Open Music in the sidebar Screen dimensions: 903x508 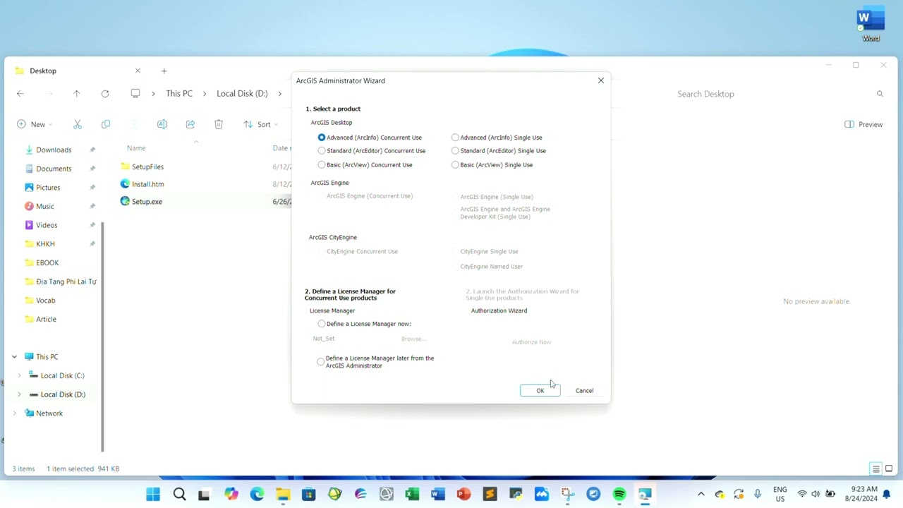coord(45,206)
